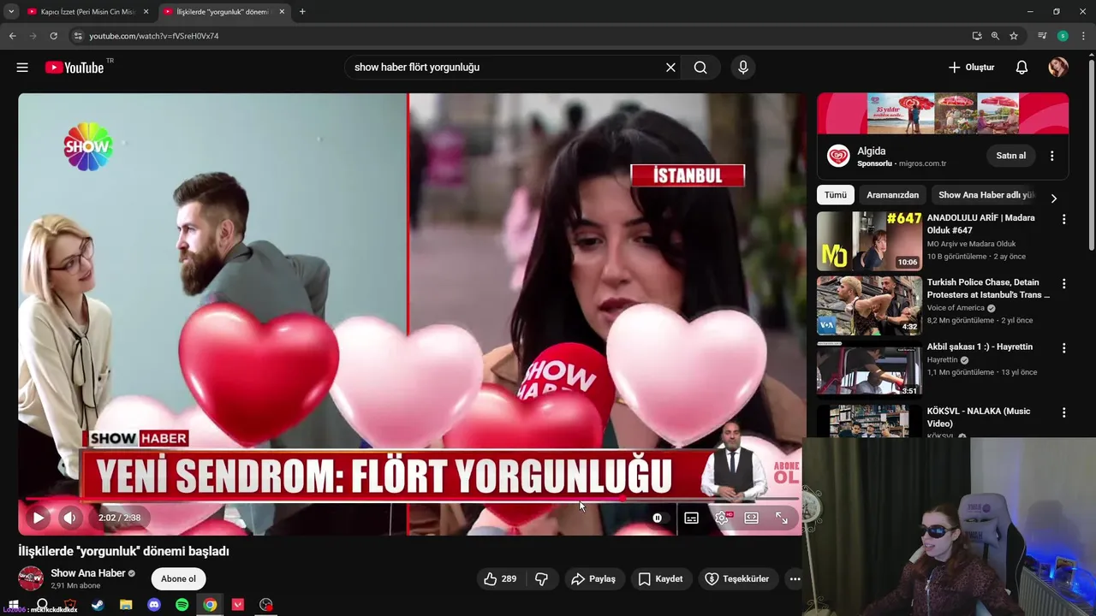This screenshot has height=616, width=1096.
Task: Open more actions below the video
Action: tap(795, 579)
